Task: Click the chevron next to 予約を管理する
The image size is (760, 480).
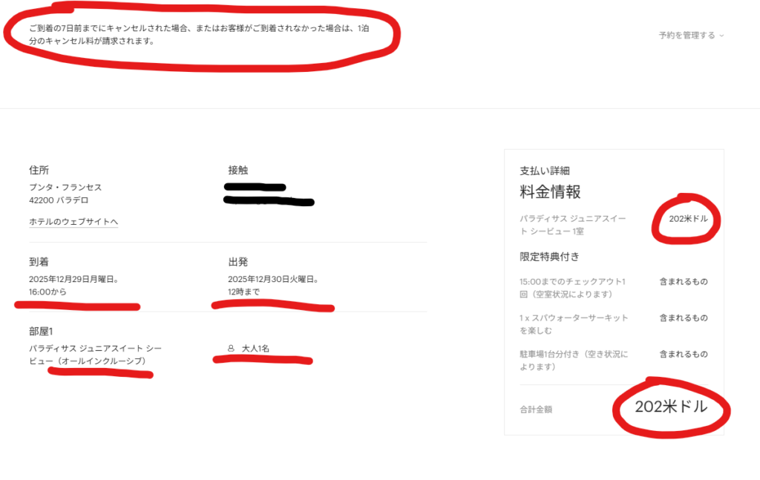Action: (721, 36)
